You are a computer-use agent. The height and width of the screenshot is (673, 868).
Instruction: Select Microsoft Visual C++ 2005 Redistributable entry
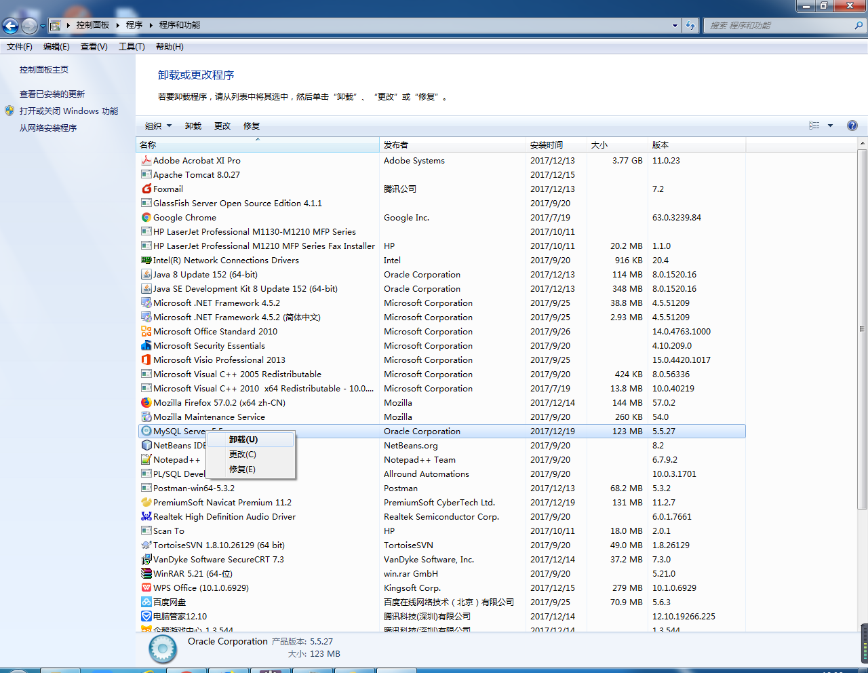click(441, 374)
